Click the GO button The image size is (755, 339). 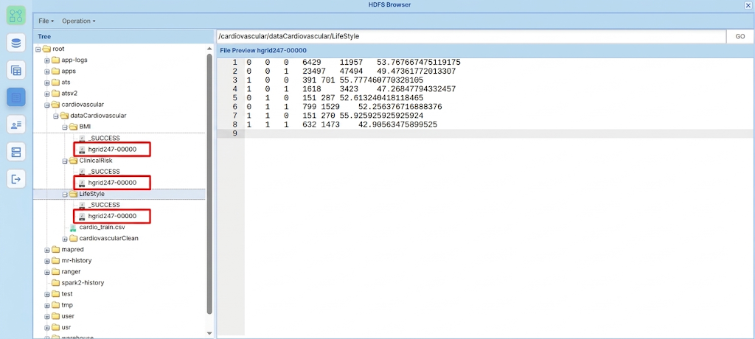click(x=740, y=37)
